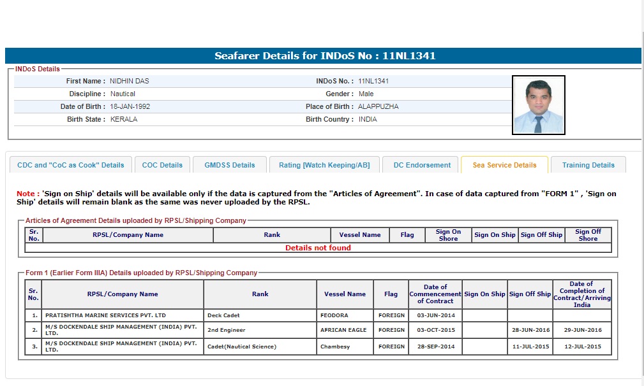Click the seafarer profile photo
Viewport: 644px width, 386px height.
(x=539, y=105)
